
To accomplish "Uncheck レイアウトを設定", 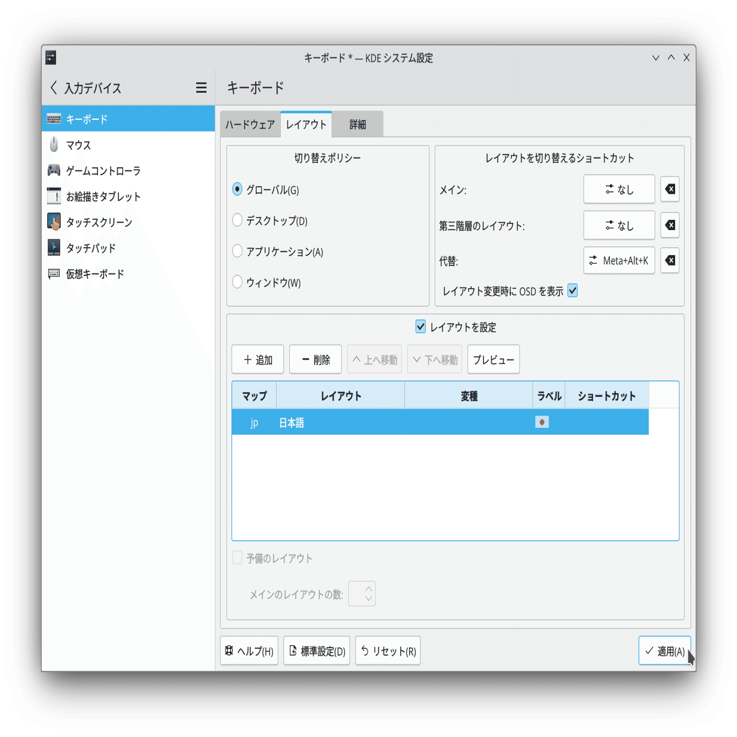I will (420, 327).
